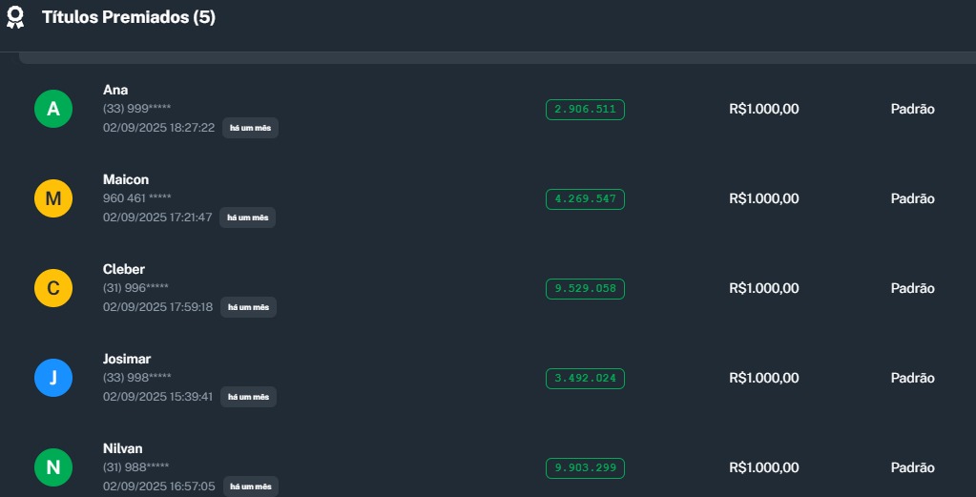This screenshot has width=976, height=497.
Task: Click ticket number 9.903.299 badge
Action: click(585, 468)
